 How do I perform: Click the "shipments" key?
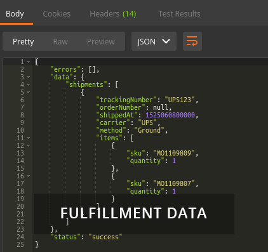(x=86, y=84)
